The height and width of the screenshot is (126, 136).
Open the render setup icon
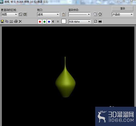[x=95, y=14]
